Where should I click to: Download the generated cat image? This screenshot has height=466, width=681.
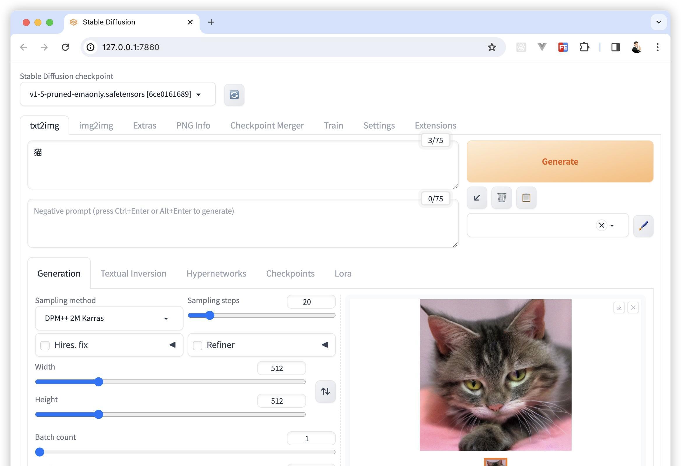coord(619,307)
